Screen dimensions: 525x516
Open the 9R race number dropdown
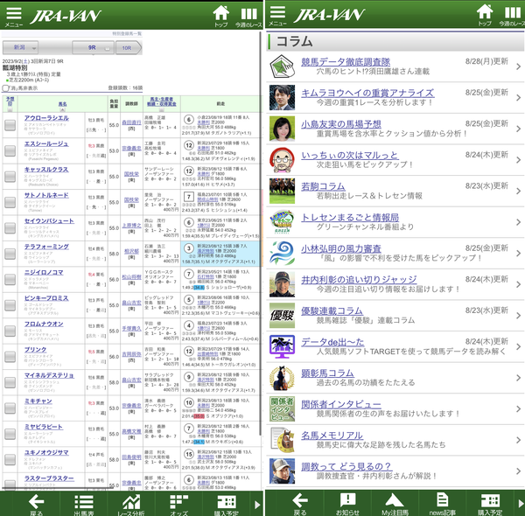93,48
